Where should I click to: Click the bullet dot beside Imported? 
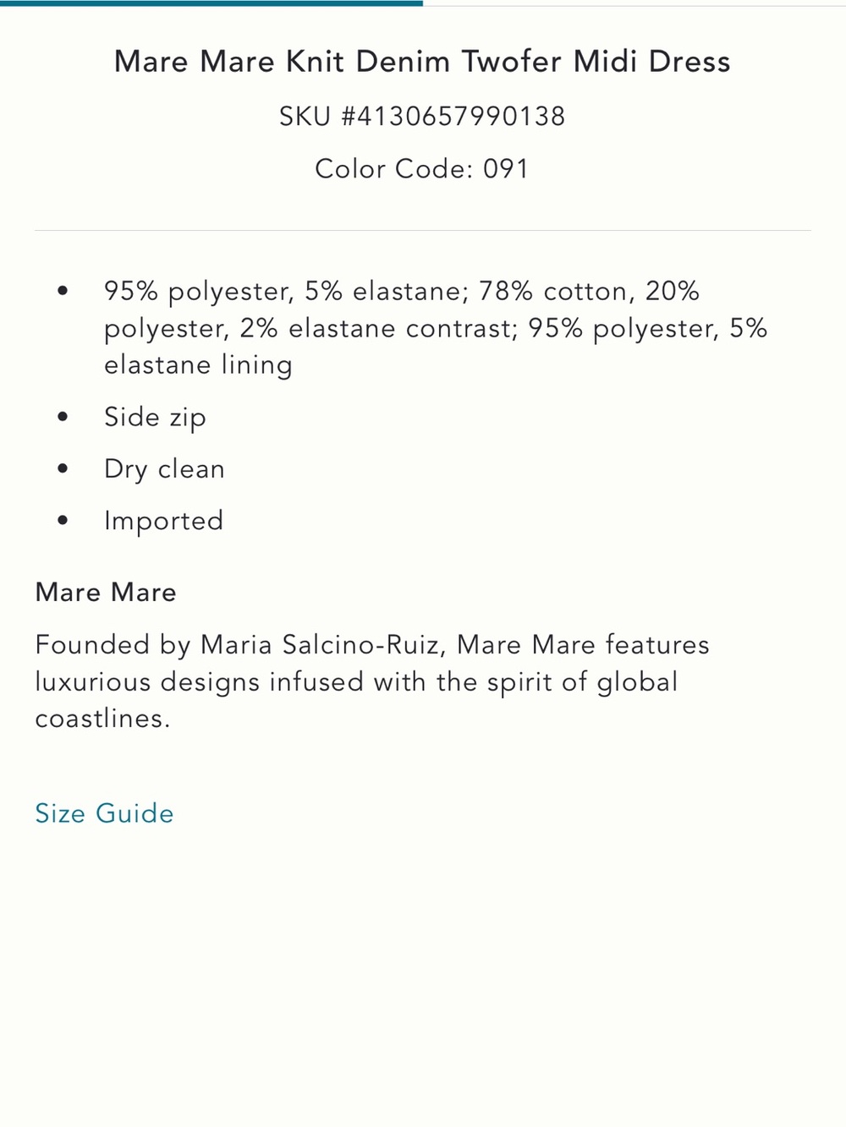click(x=63, y=520)
